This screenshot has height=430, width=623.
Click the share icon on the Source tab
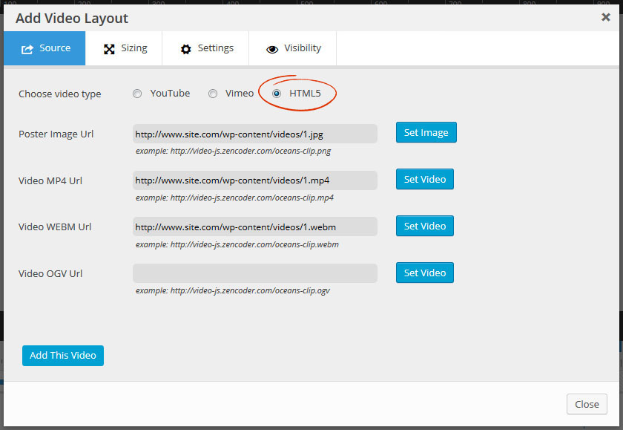(28, 48)
